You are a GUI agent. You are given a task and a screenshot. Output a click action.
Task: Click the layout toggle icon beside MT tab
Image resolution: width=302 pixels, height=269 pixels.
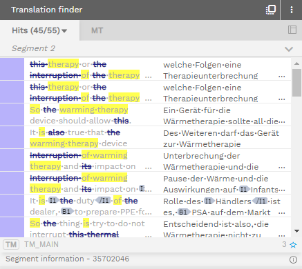[292, 30]
